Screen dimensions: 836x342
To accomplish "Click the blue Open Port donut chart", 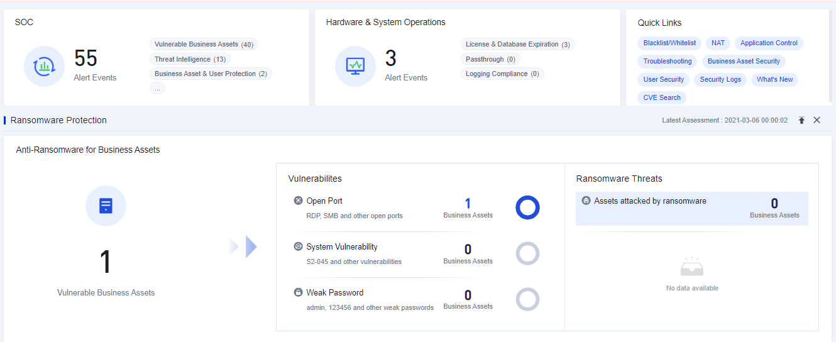I will point(527,207).
